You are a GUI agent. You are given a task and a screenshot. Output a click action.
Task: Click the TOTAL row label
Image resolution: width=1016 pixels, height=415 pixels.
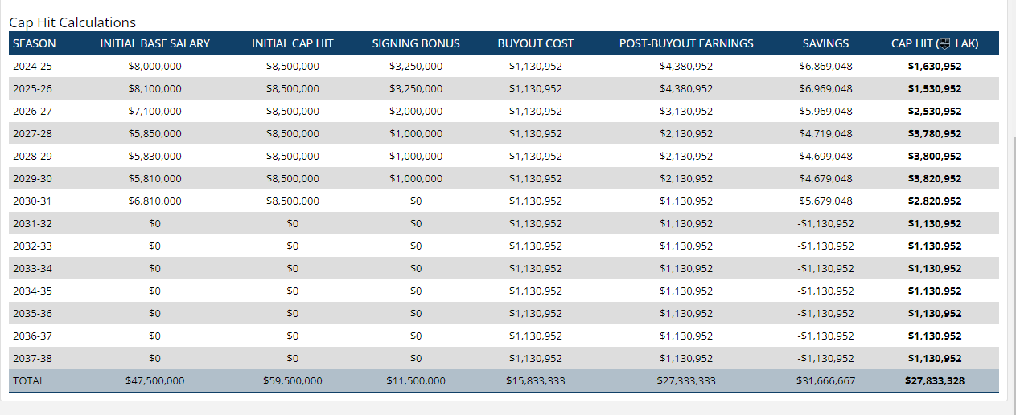[x=29, y=380]
